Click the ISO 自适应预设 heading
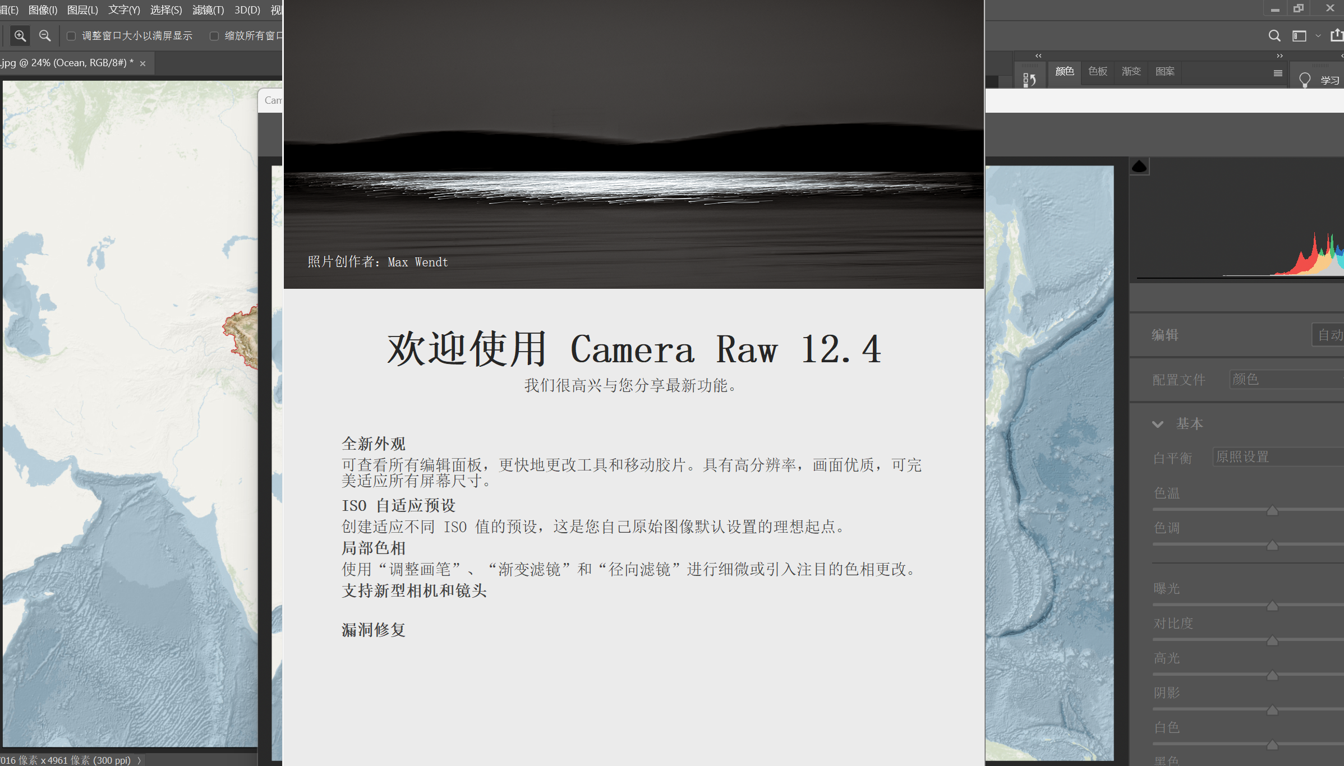The height and width of the screenshot is (766, 1344). click(399, 505)
